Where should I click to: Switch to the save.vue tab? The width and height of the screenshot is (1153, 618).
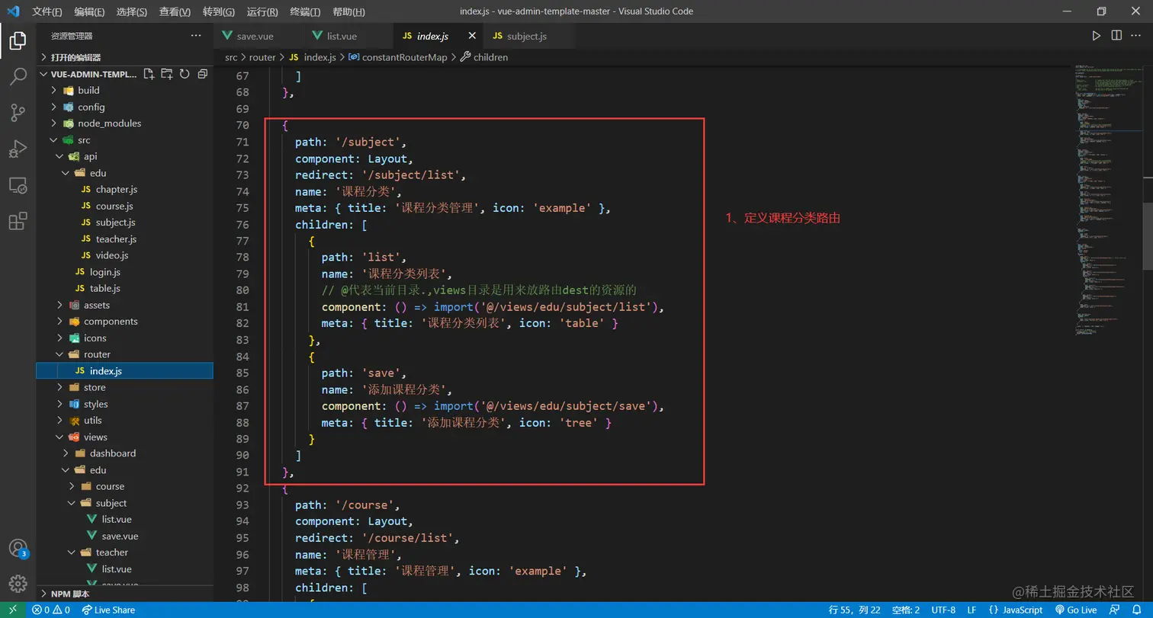(255, 36)
